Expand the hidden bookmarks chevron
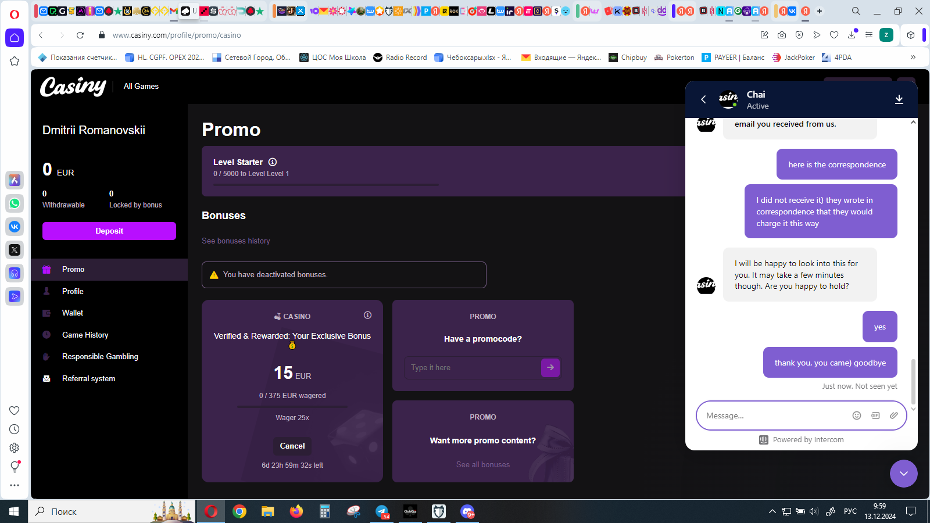 913,58
